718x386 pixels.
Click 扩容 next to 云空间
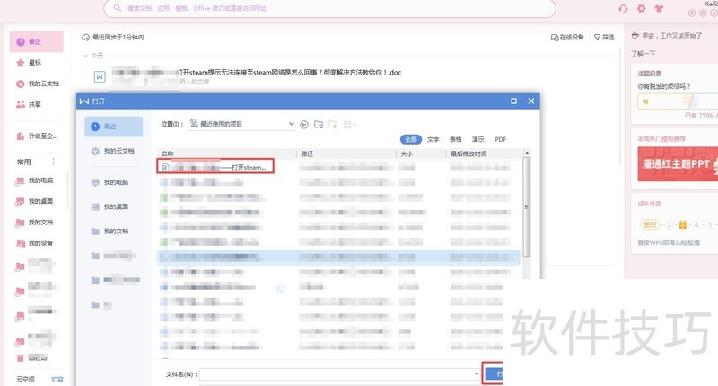(x=57, y=379)
